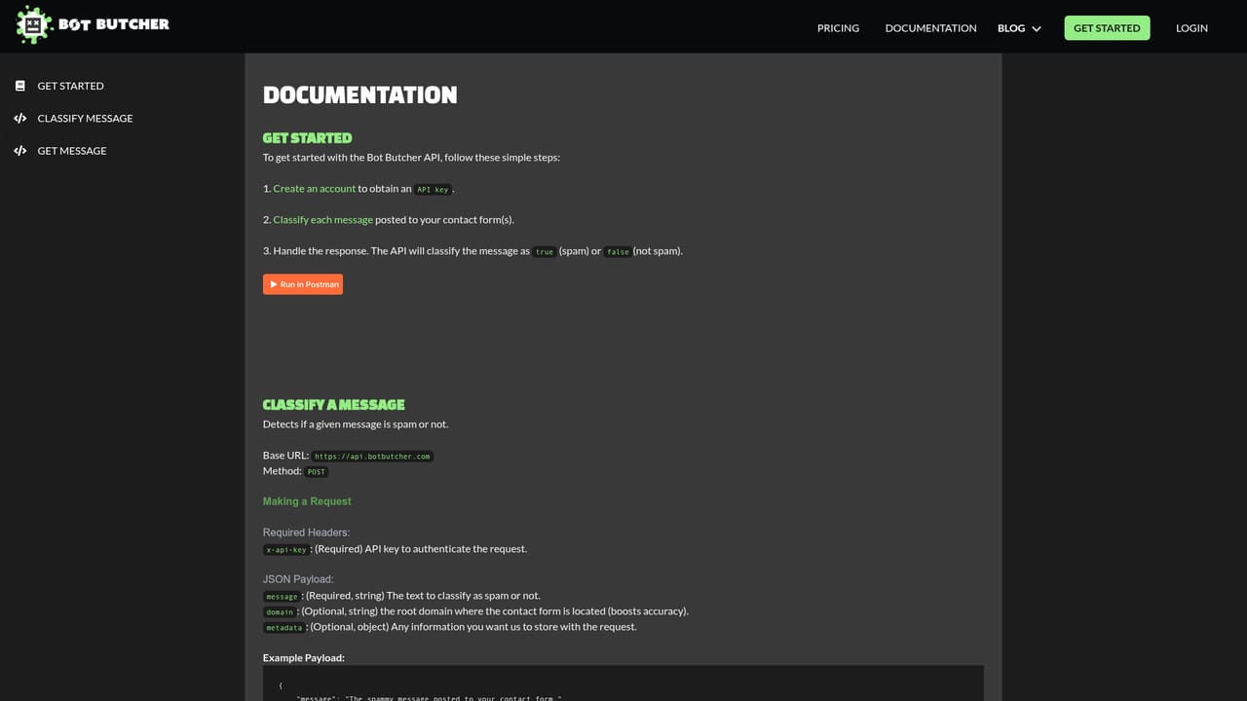Click the https://api.botbutcher.com base URL

pos(372,456)
